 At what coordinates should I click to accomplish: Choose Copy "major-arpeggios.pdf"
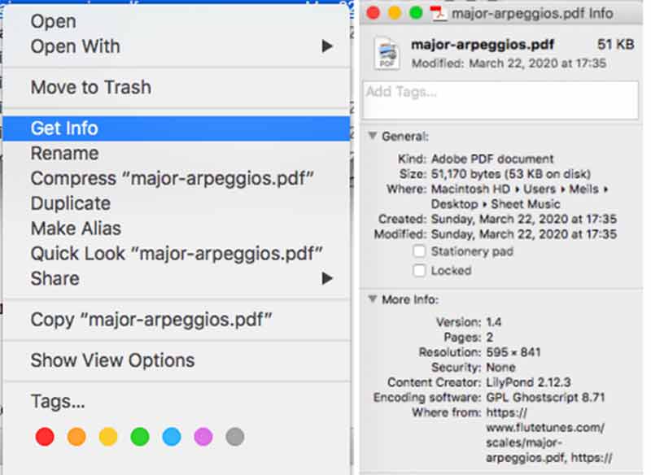pyautogui.click(x=177, y=320)
